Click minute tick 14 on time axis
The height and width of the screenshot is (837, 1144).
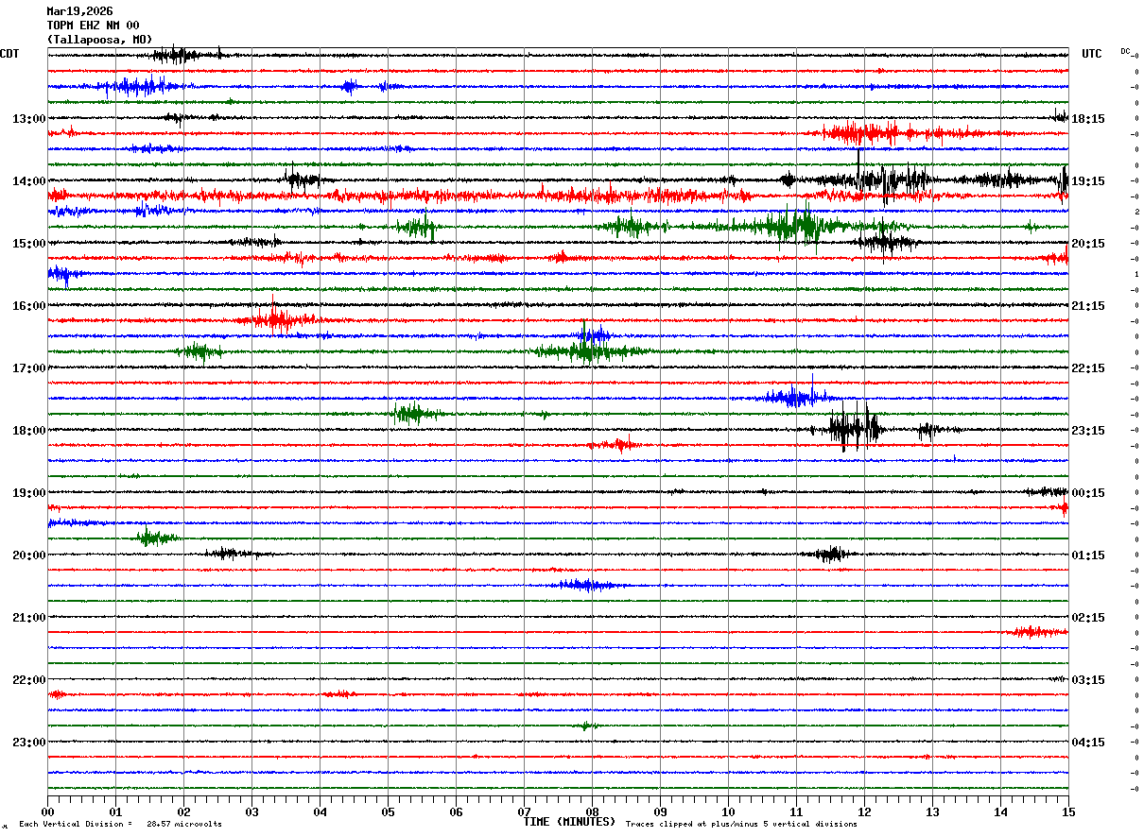point(1001,811)
